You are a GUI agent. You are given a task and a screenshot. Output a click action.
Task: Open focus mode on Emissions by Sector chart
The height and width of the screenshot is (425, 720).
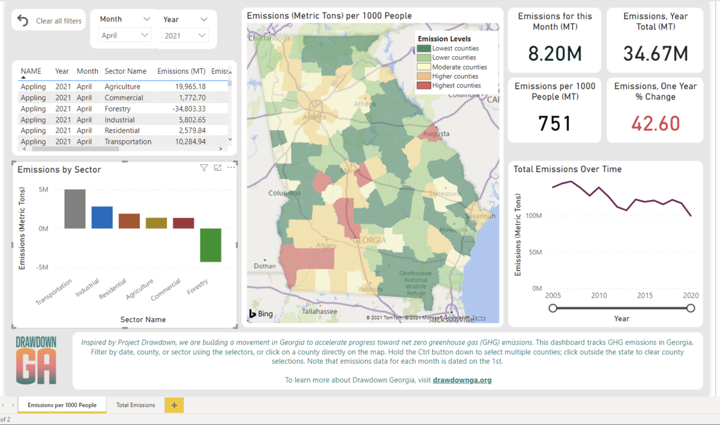point(217,168)
